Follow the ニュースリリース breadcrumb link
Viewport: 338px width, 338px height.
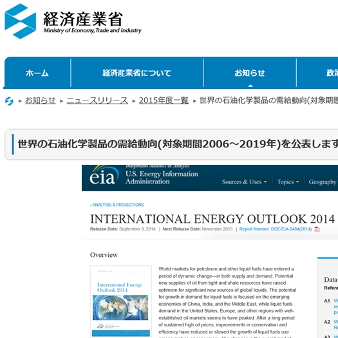tap(97, 100)
